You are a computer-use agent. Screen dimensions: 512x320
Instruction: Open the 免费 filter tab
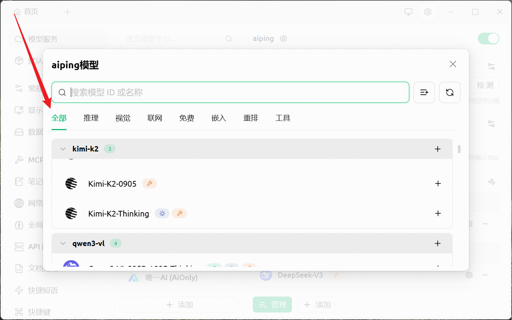tap(187, 118)
